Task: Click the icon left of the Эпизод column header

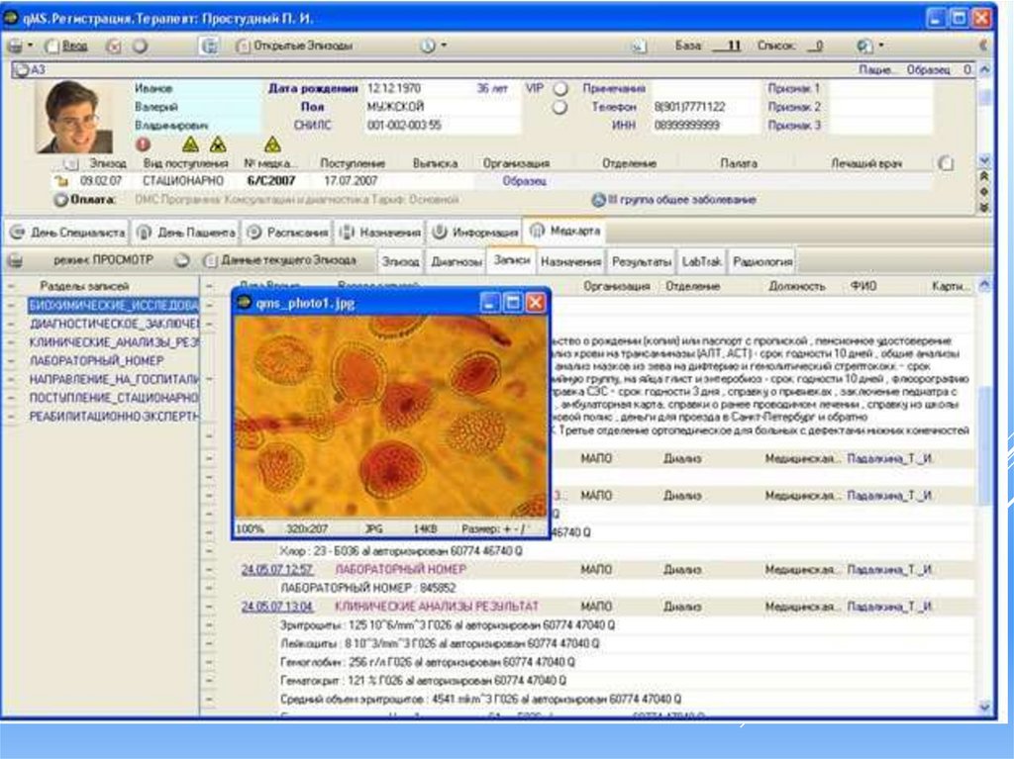Action: point(70,163)
